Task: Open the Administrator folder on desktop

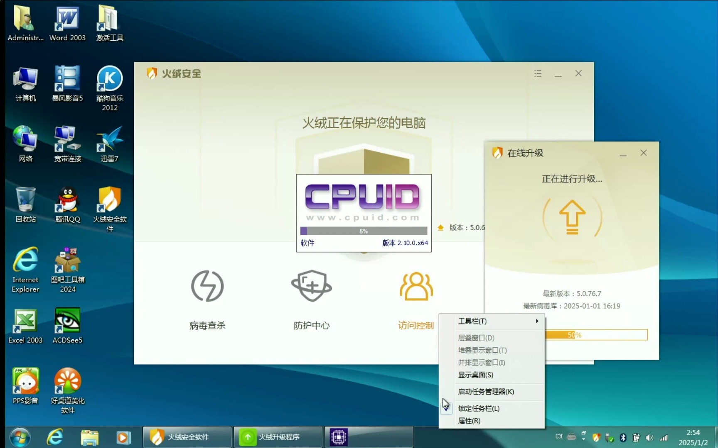Action: coord(25,23)
